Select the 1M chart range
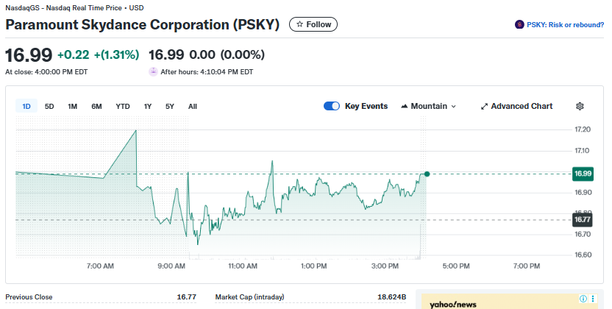This screenshot has height=309, width=612. pos(72,106)
